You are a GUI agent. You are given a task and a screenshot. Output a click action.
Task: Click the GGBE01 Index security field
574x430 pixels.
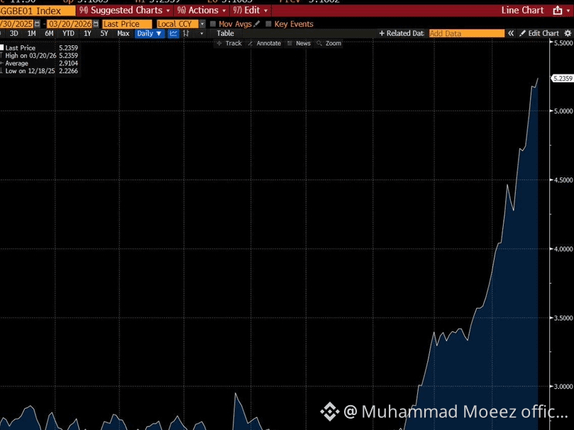point(38,11)
